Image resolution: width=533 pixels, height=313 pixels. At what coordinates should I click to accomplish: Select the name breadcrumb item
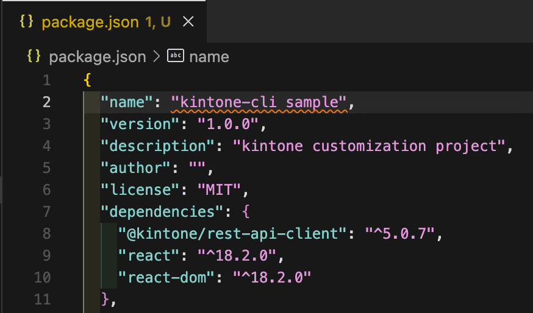click(x=209, y=57)
